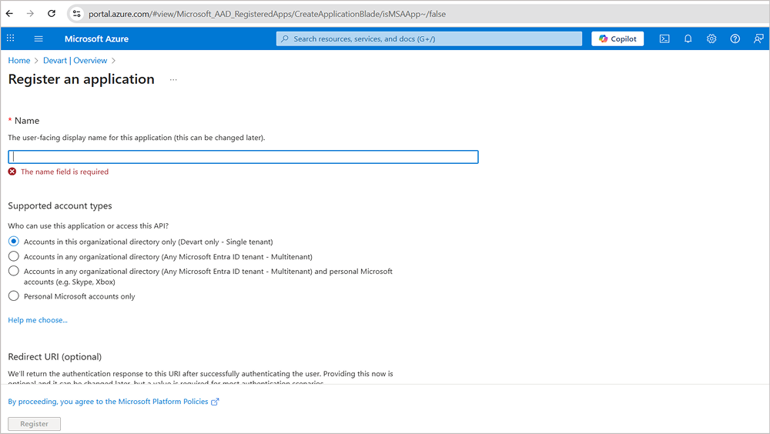Open the Help me choose link

(38, 320)
